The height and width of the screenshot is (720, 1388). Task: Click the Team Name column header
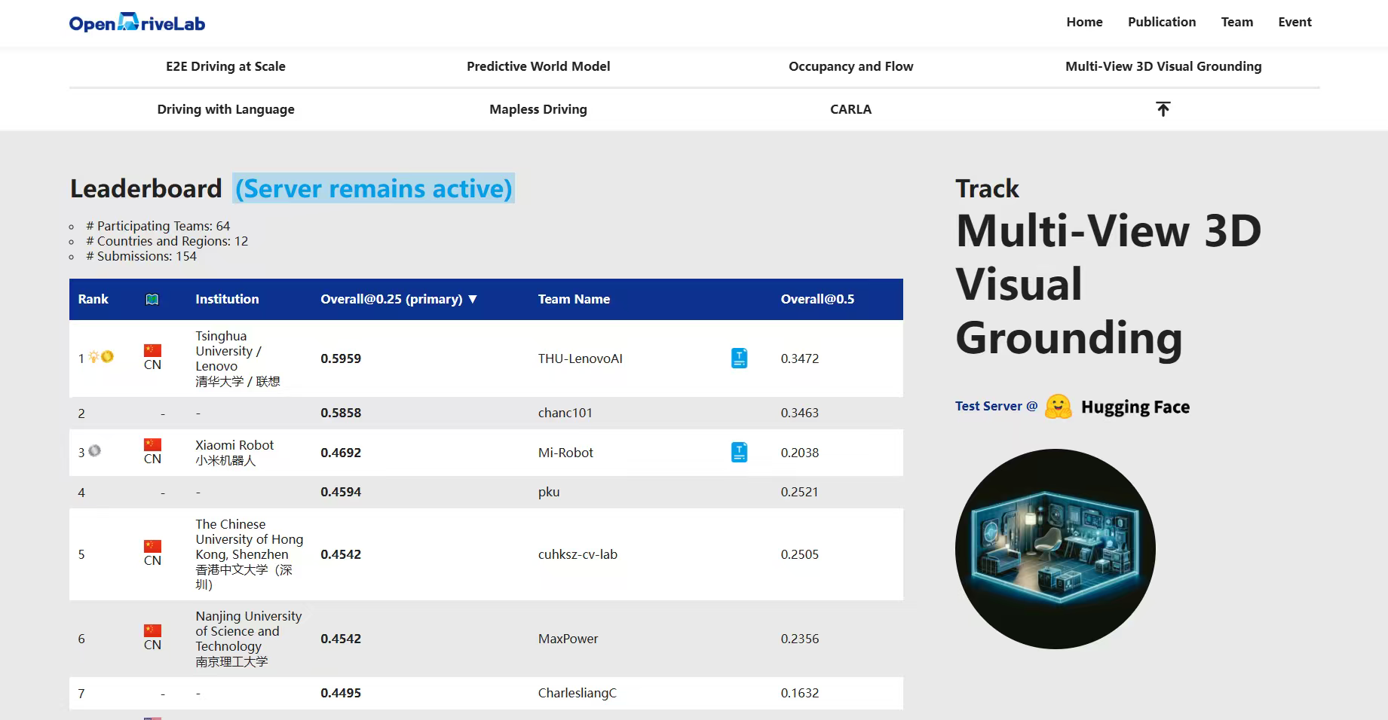point(574,299)
